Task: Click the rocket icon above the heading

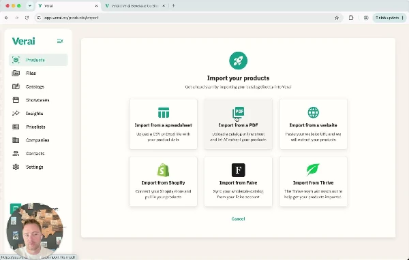Action: pos(238,61)
